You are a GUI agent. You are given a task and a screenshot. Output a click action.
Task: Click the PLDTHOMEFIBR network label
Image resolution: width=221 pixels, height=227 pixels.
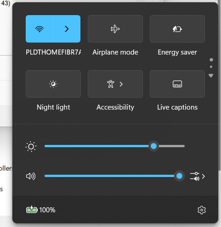(53, 52)
